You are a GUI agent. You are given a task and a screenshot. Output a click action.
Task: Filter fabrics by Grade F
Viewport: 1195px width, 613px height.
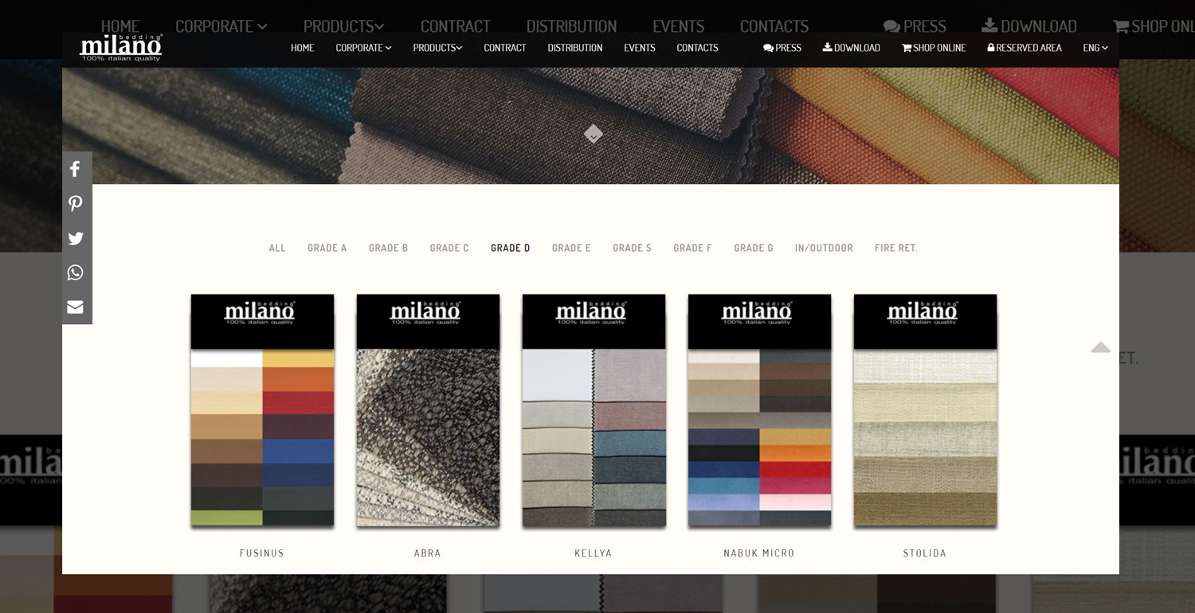692,248
